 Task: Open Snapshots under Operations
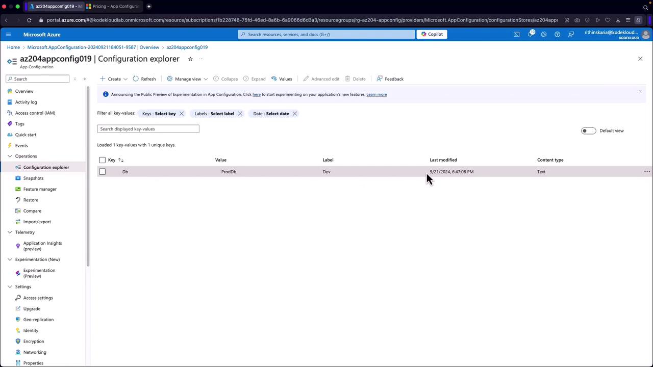(33, 178)
